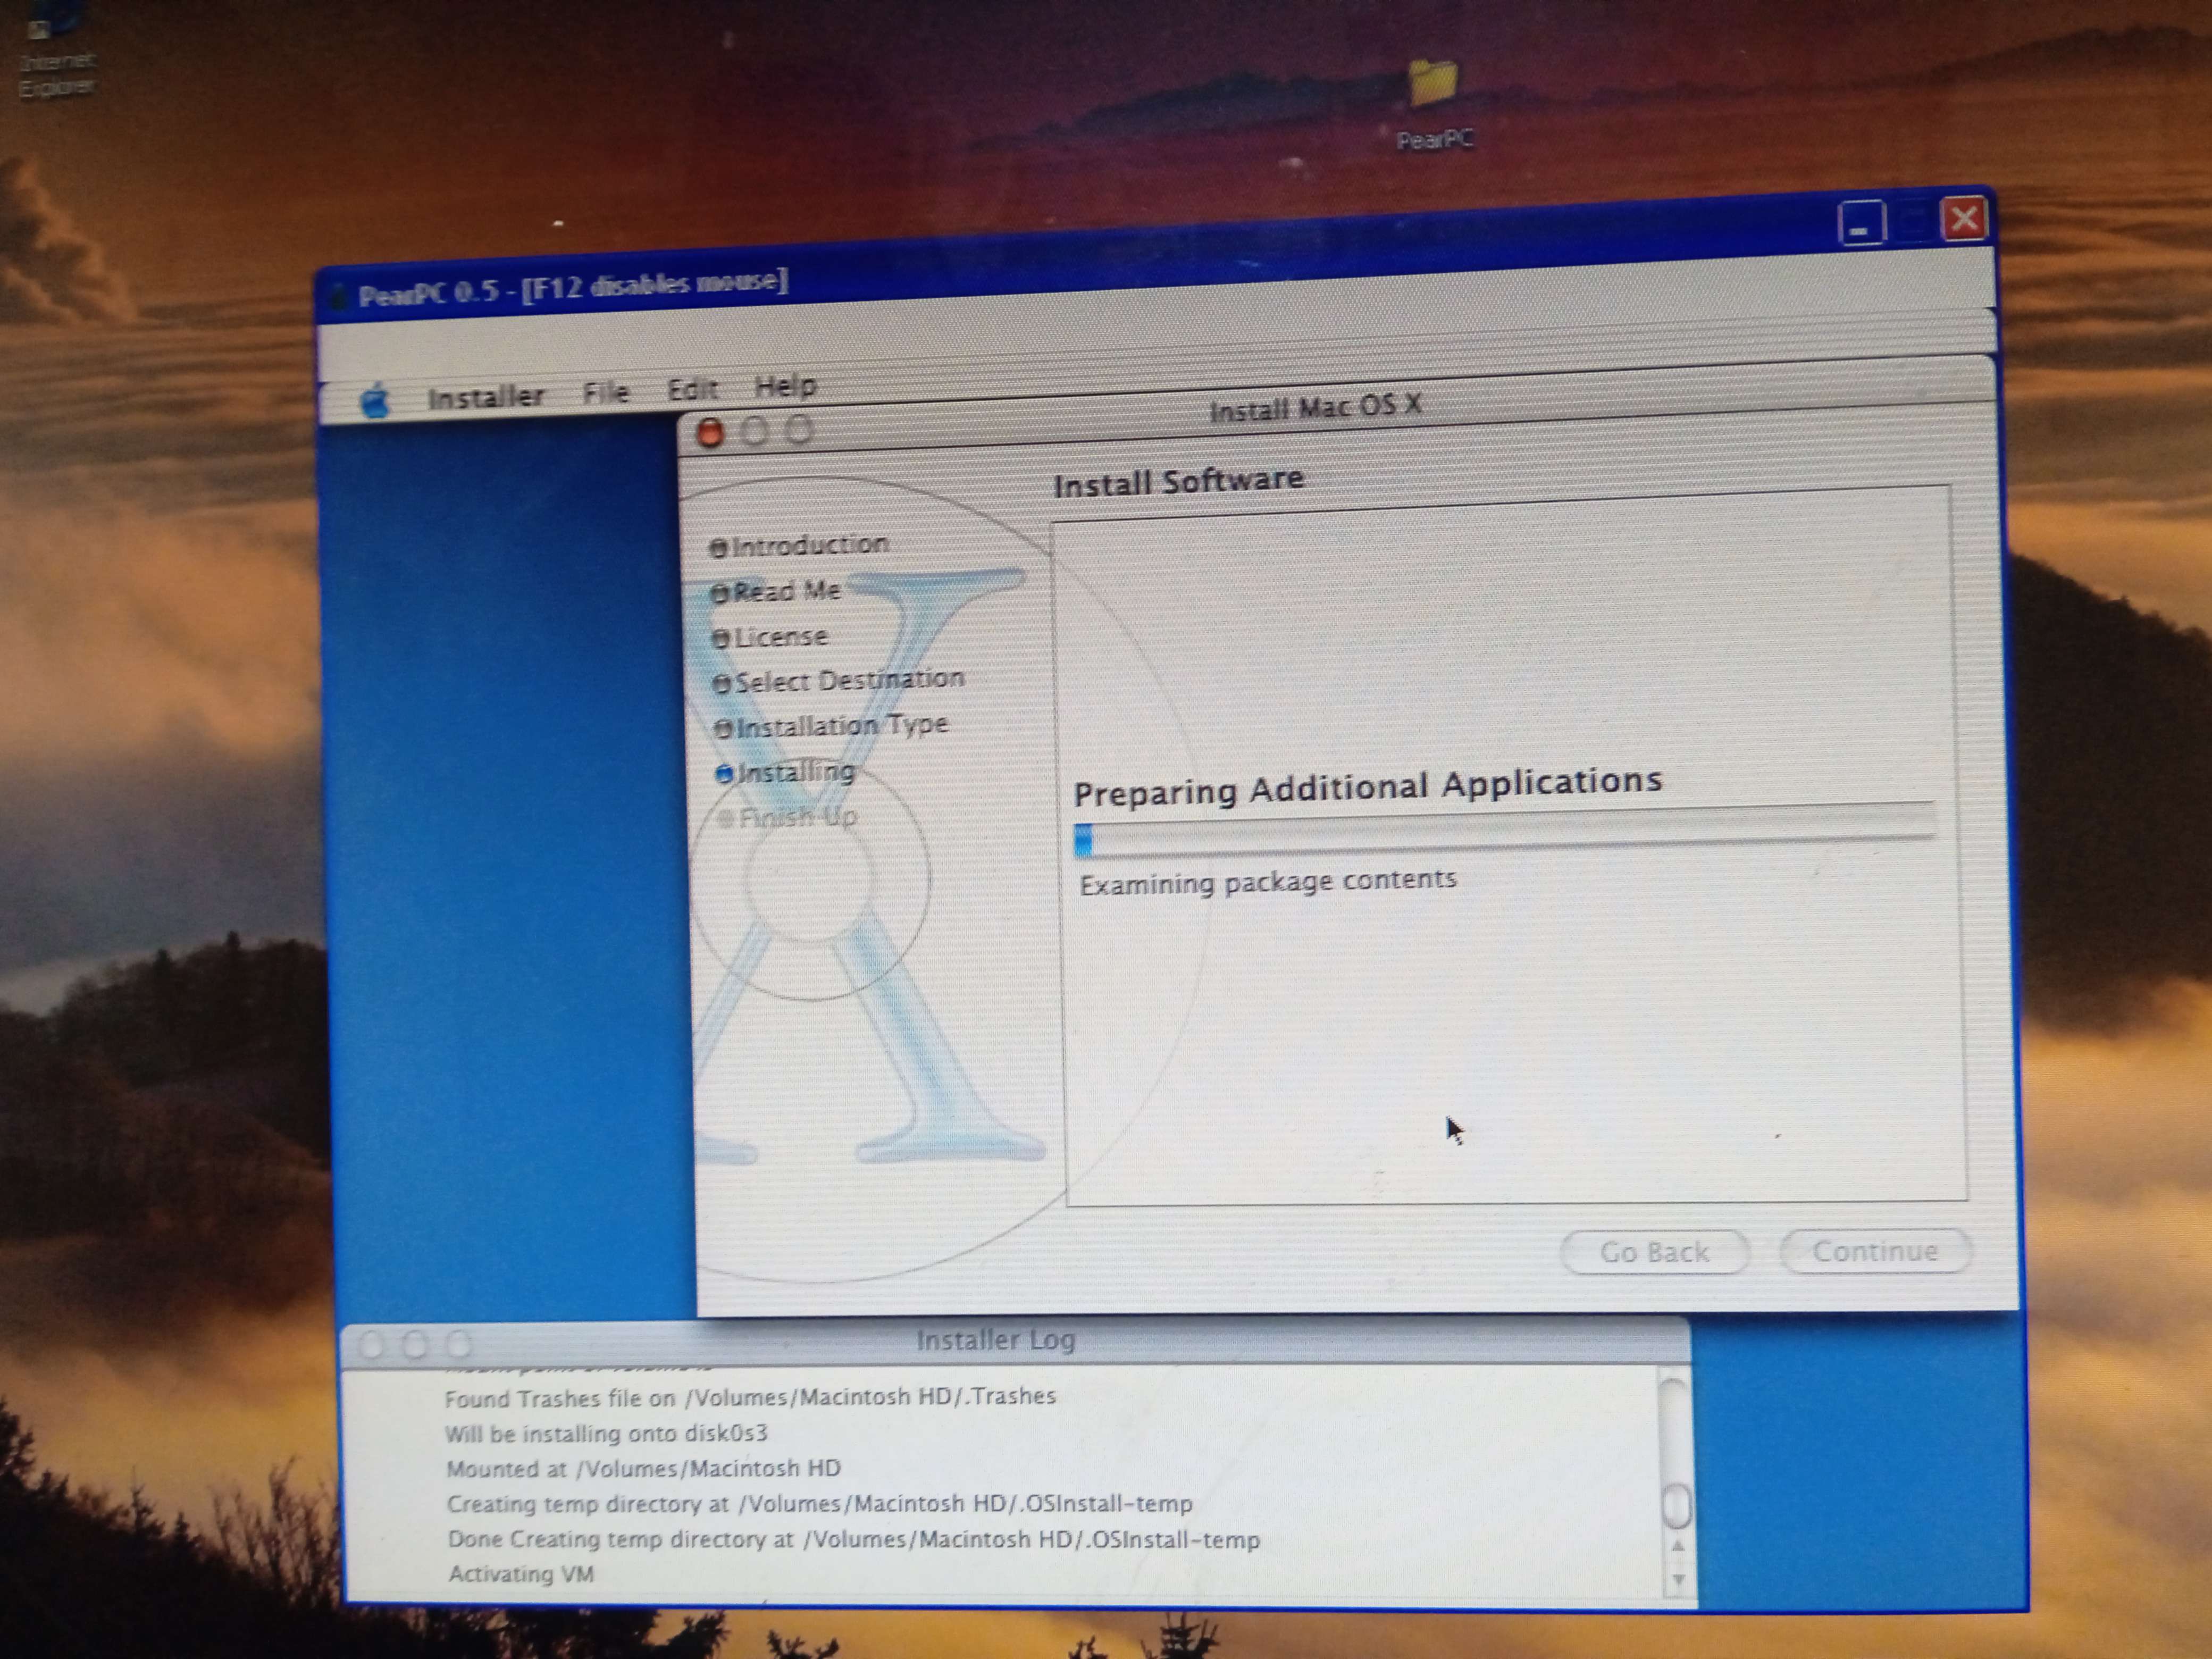Click the Installer Log scroll down arrow

pos(1679,1580)
